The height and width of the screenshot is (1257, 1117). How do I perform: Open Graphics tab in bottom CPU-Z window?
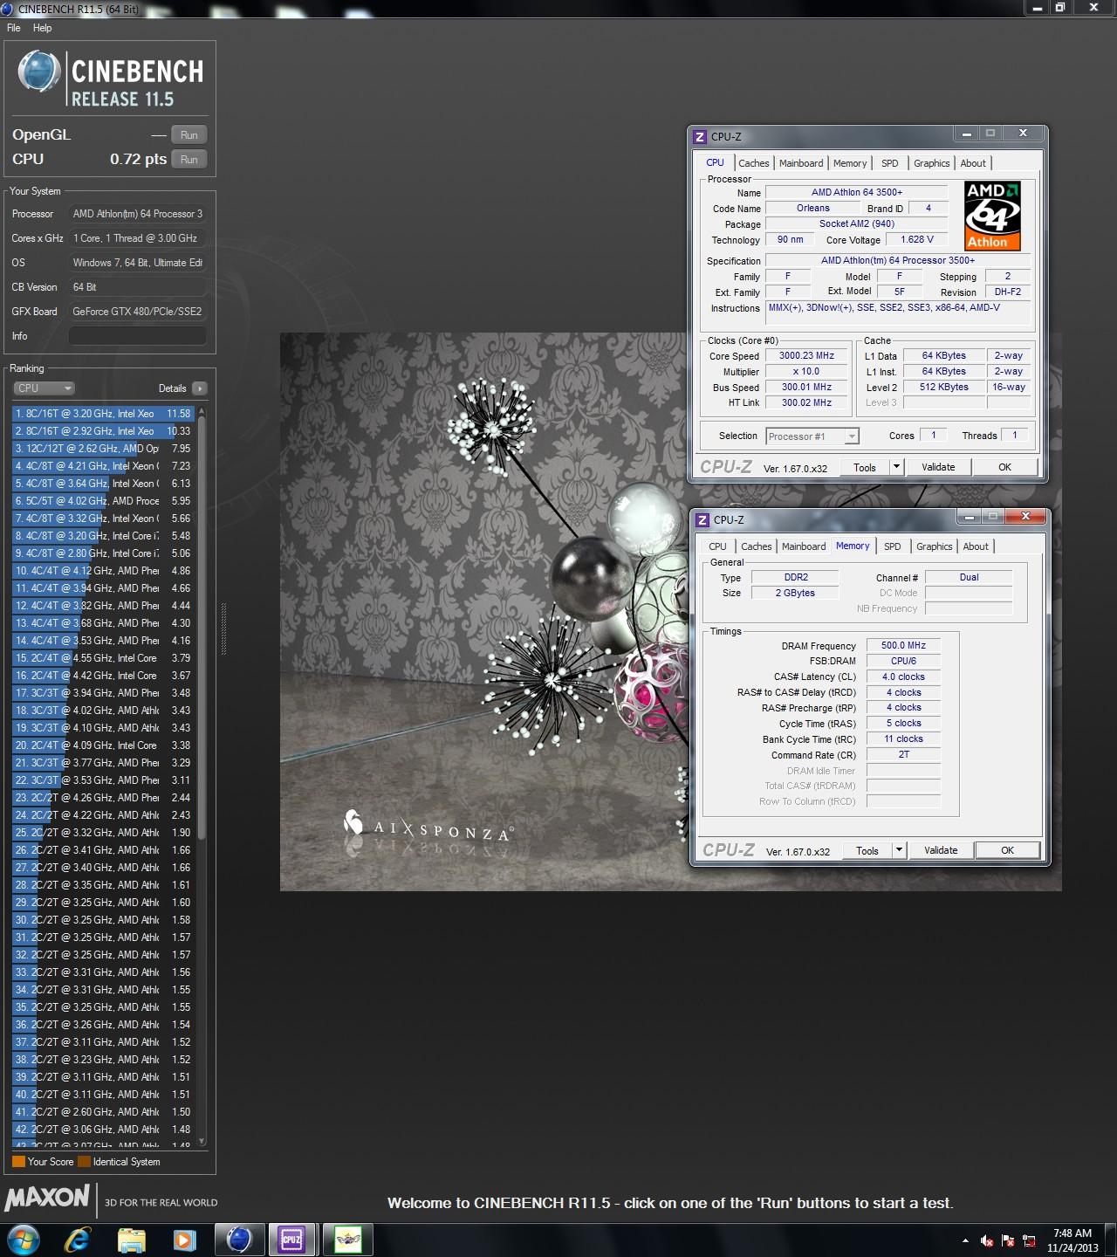click(x=935, y=546)
